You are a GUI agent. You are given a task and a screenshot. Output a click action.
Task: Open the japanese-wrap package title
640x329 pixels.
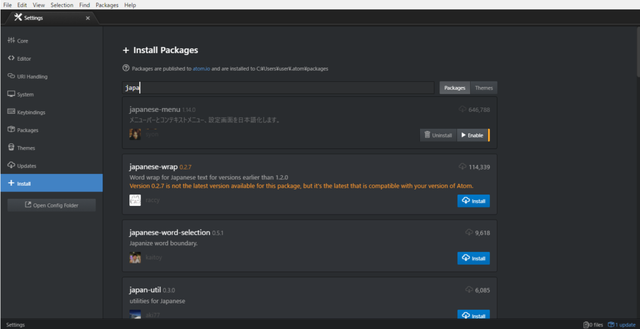pos(154,167)
